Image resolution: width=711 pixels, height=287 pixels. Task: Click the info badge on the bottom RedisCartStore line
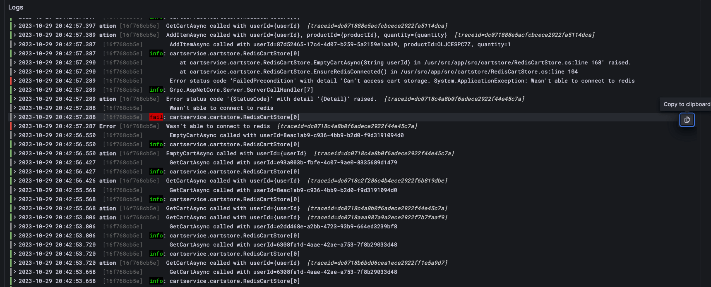click(156, 281)
